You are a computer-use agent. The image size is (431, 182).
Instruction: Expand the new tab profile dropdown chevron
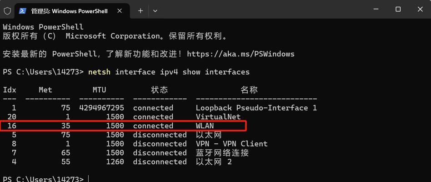click(155, 11)
